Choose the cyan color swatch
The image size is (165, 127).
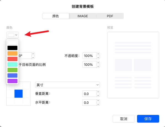(12, 64)
